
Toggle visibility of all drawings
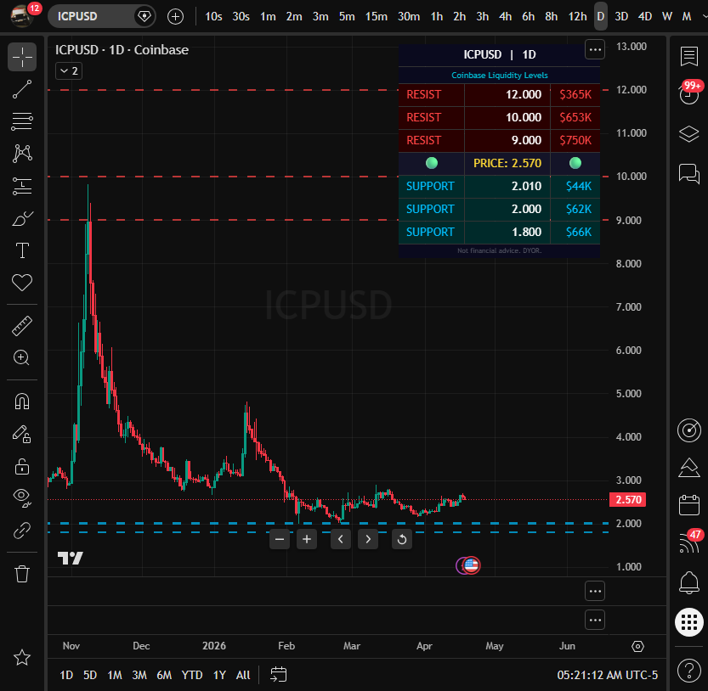tap(22, 498)
